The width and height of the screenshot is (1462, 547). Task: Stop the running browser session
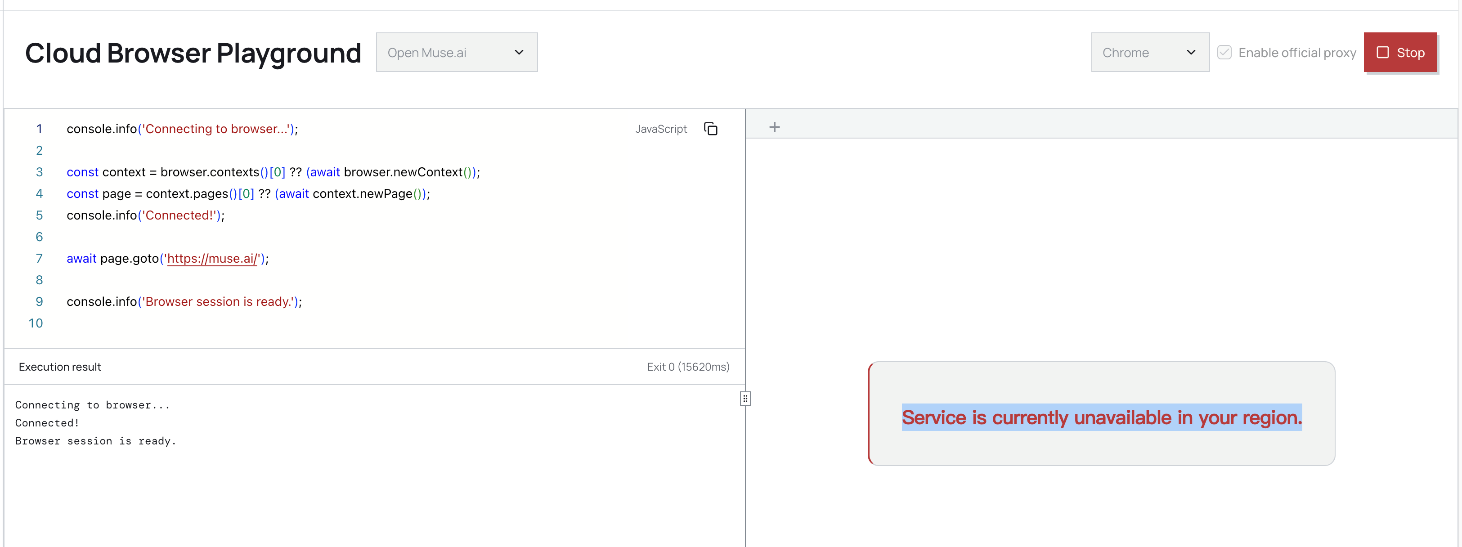pyautogui.click(x=1399, y=52)
